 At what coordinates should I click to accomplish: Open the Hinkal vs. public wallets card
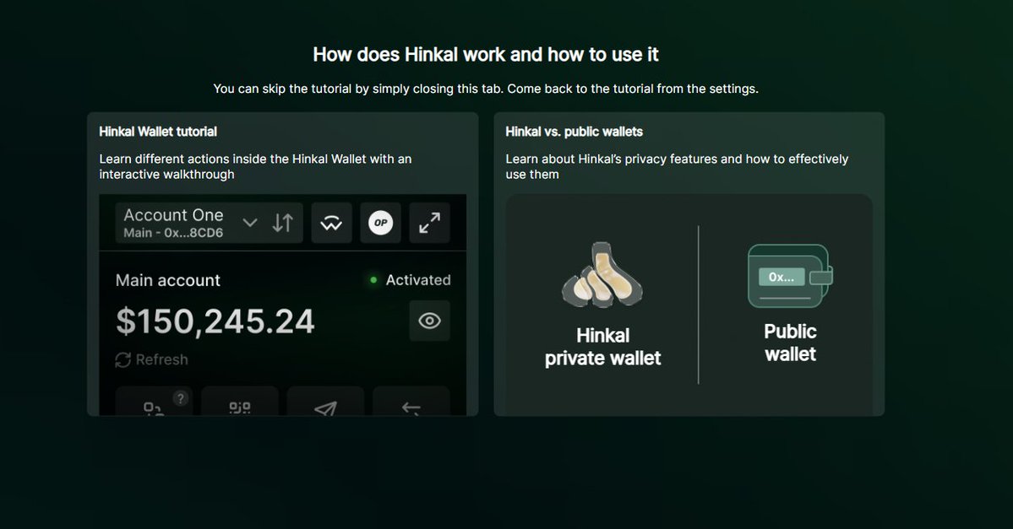(689, 264)
